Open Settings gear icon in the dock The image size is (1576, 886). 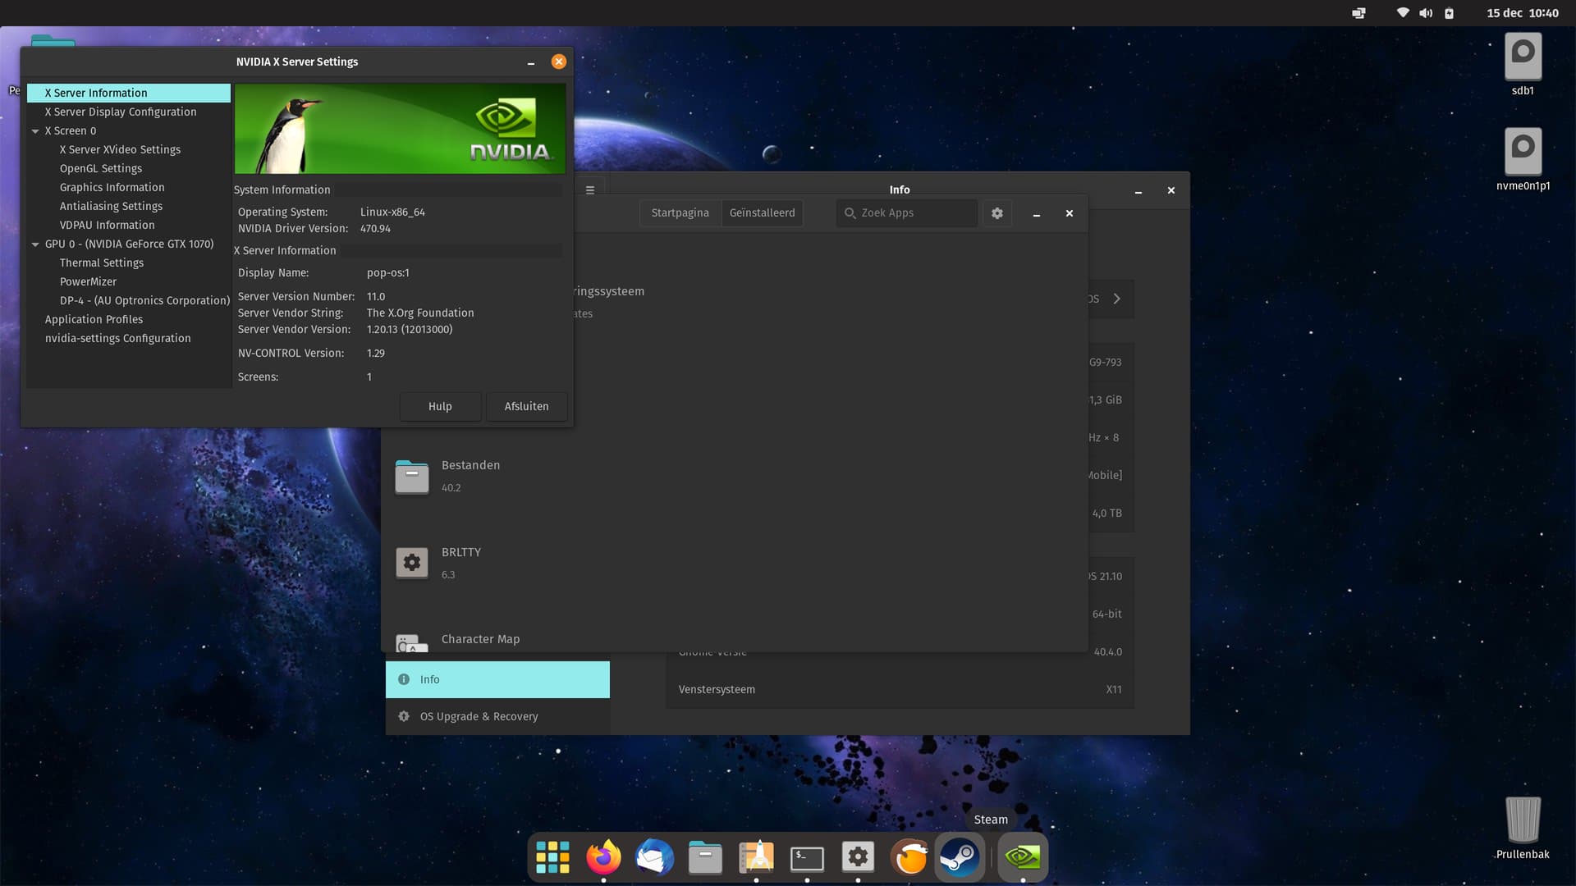point(858,857)
